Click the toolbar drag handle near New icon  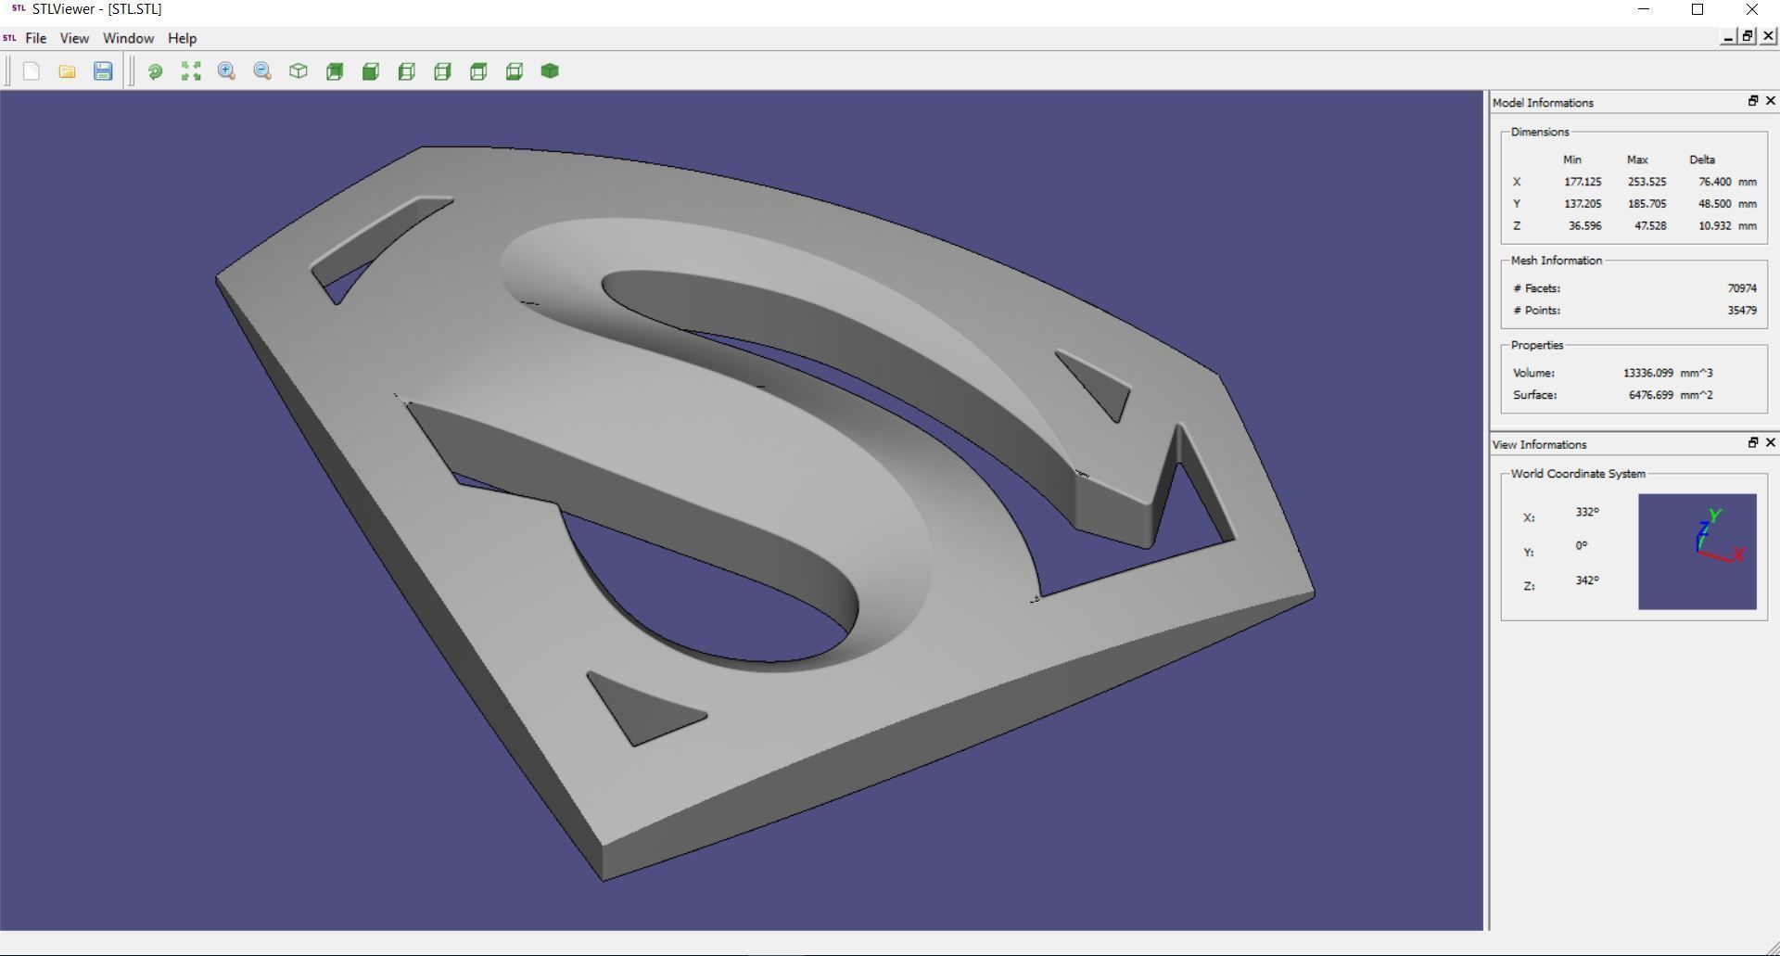pyautogui.click(x=7, y=71)
